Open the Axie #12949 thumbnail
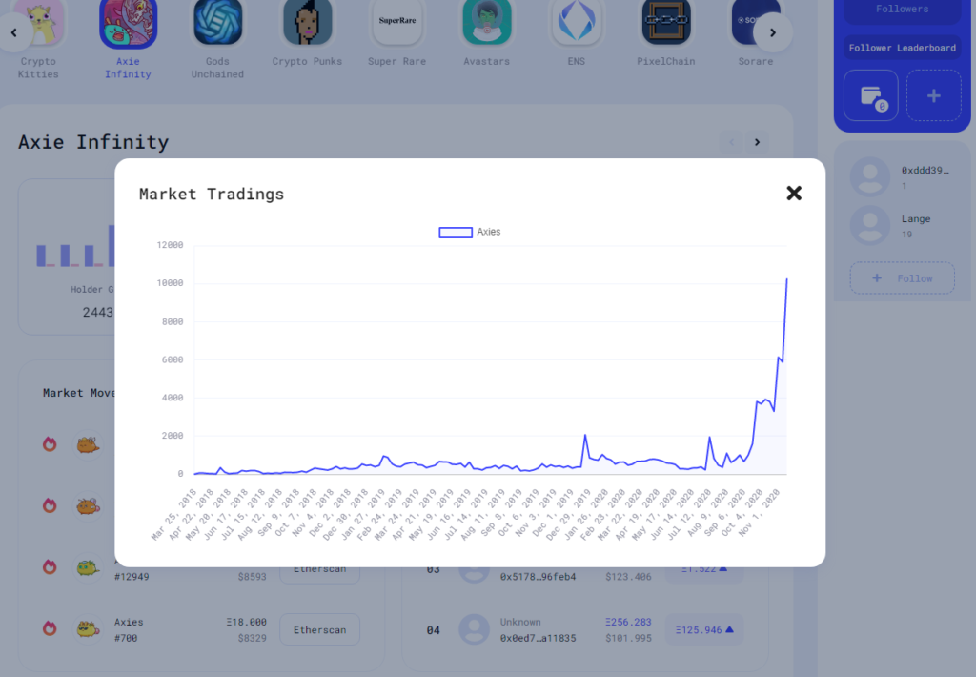Screen dimensions: 976x677 (88, 567)
